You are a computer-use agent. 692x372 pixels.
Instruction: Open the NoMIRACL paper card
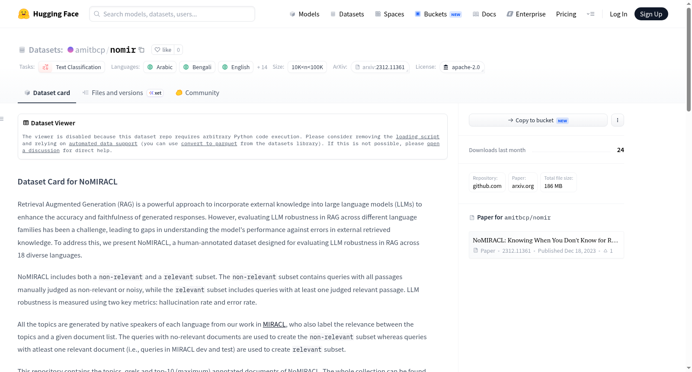point(546,245)
